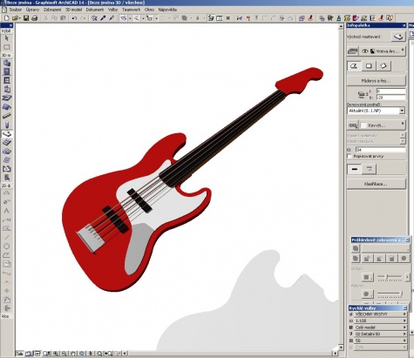
Task: Select the Text tool (letter A) in the toolbox
Action: (x=6, y=211)
